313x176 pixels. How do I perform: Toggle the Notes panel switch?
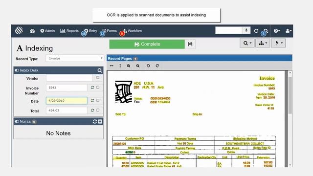(17, 121)
